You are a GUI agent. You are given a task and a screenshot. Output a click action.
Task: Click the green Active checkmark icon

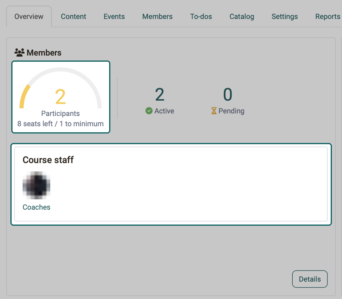click(x=149, y=111)
